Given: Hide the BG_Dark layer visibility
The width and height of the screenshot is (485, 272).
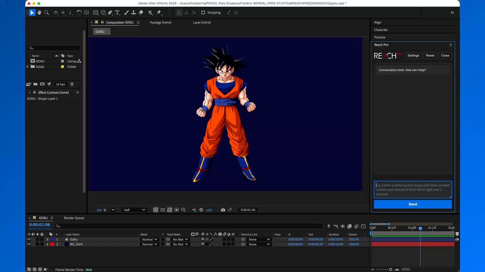Looking at the screenshot, I should (x=29, y=244).
